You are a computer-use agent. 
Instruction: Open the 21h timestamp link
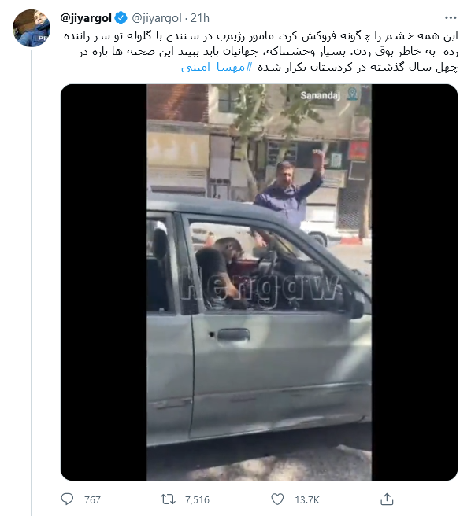pos(200,18)
